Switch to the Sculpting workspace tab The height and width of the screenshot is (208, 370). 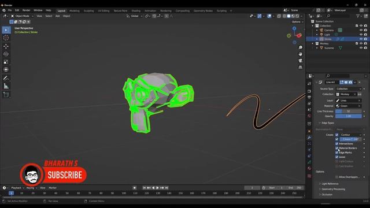pyautogui.click(x=88, y=11)
